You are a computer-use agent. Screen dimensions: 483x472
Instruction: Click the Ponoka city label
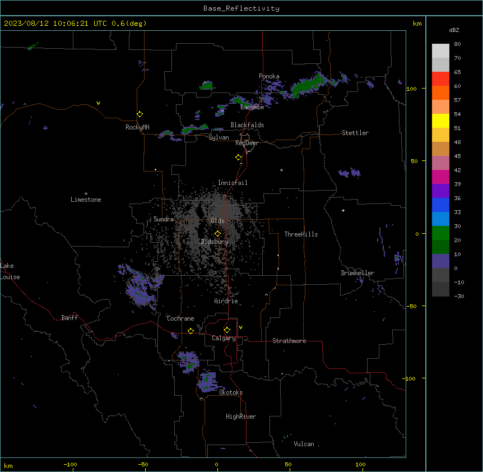[x=269, y=76]
